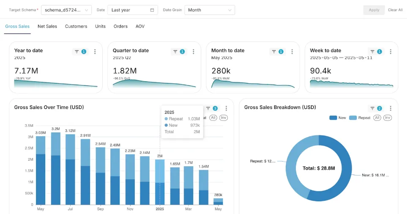Click the calendar icon in Date field
The height and width of the screenshot is (214, 407).
click(152, 10)
